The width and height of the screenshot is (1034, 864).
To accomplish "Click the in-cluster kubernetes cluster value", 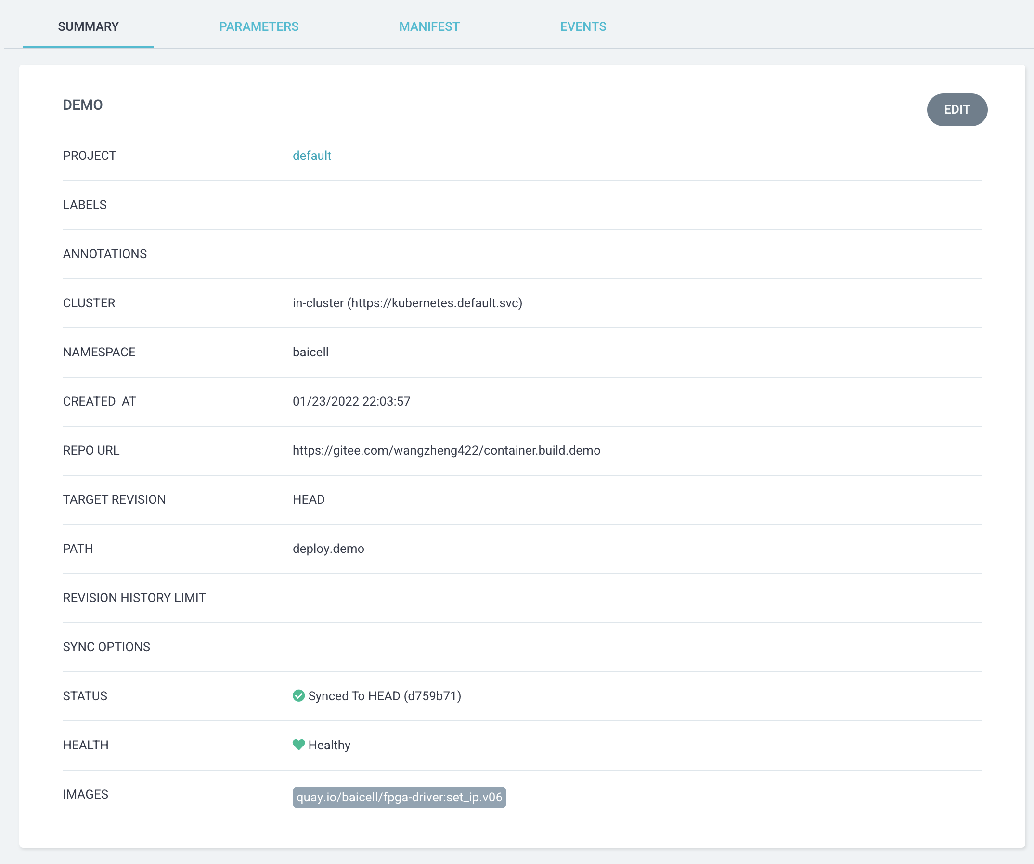I will pyautogui.click(x=407, y=303).
